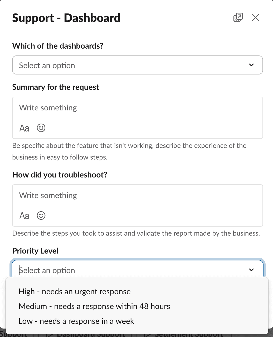This screenshot has width=273, height=337.
Task: Open formatting options in the Summary field
Action: (x=24, y=128)
